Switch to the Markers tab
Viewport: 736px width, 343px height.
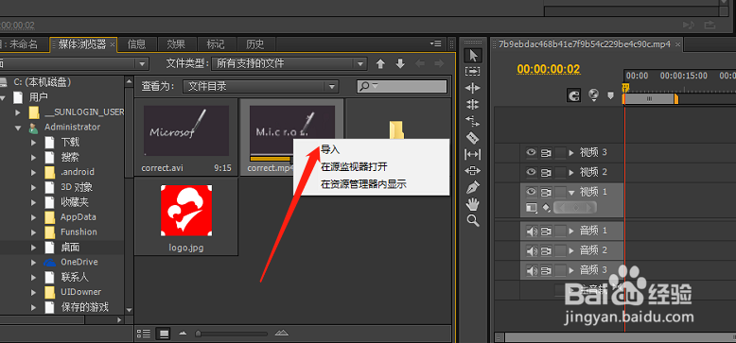216,44
